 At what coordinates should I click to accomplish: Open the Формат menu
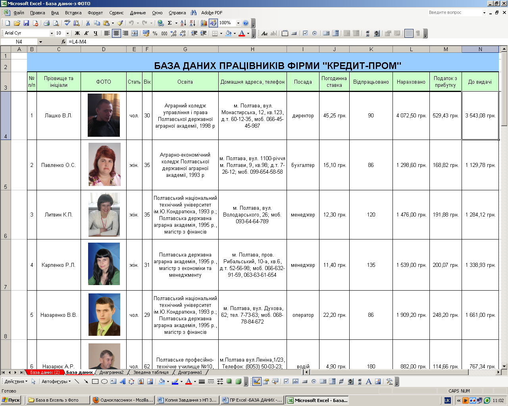[95, 13]
